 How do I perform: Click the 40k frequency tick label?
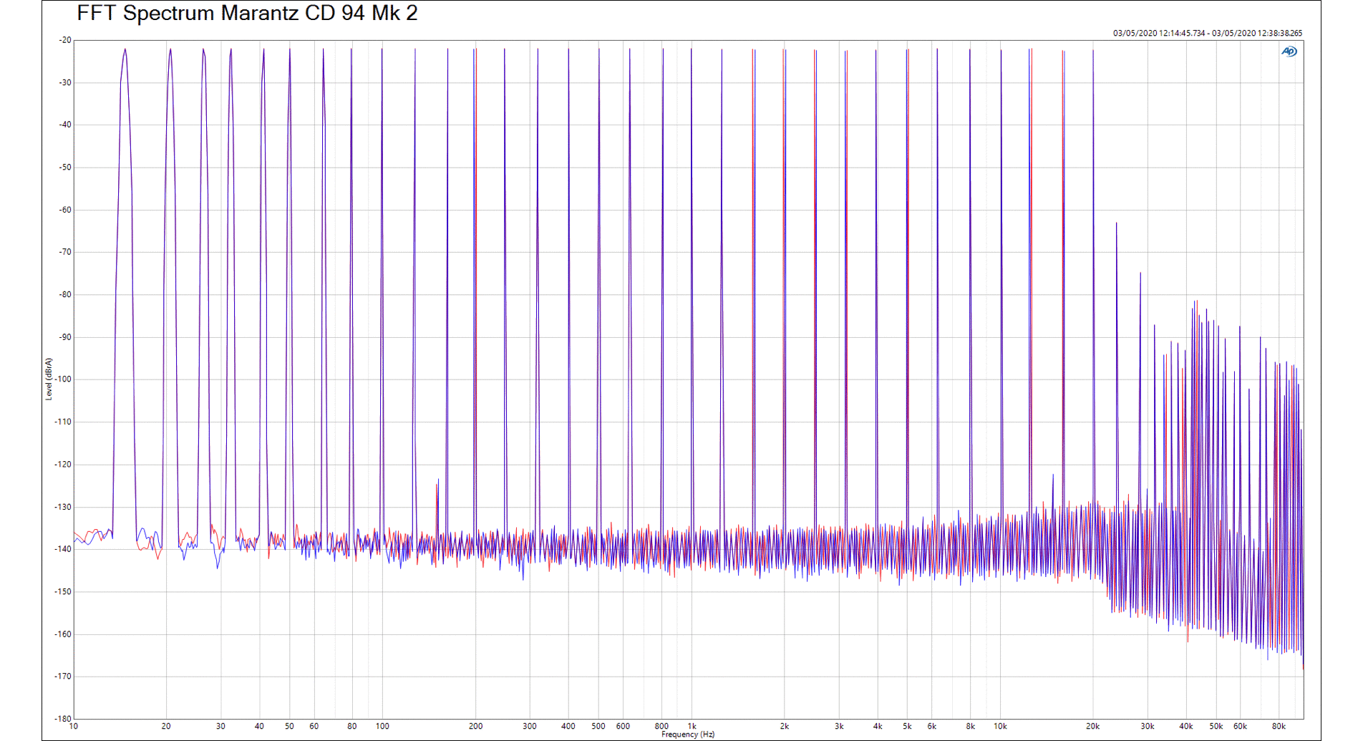(1186, 726)
